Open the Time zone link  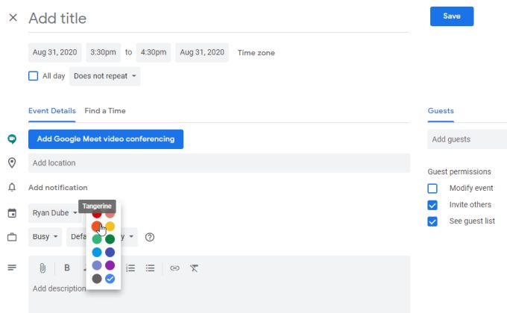coord(256,53)
